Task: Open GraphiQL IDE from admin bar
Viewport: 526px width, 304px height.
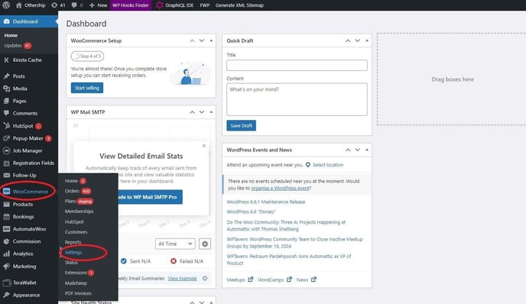Action: [x=174, y=5]
